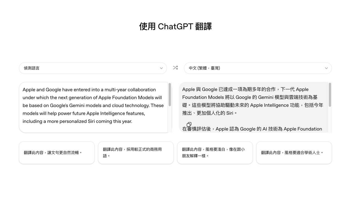Expand the target language selector chevron

pyautogui.click(x=326, y=68)
